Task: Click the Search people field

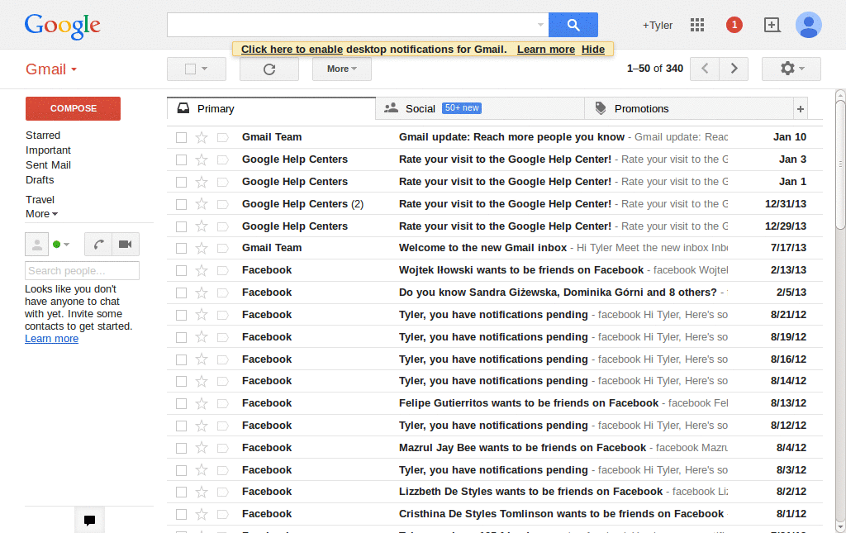Action: tap(82, 271)
